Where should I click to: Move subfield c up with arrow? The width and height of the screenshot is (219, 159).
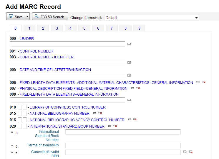[12, 146]
